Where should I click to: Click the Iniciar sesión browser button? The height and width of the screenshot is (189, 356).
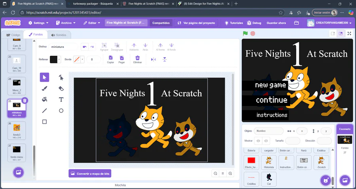(x=325, y=13)
